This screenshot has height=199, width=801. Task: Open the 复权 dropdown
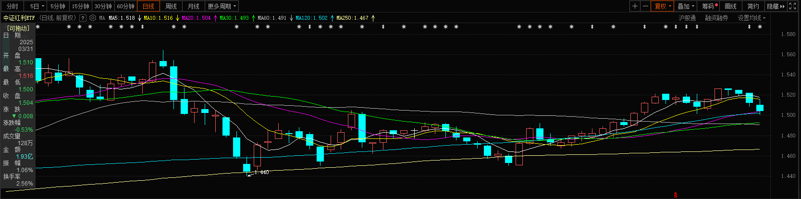tap(663, 6)
